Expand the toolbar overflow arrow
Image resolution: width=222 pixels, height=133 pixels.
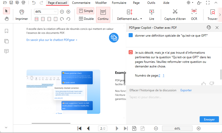220,15
